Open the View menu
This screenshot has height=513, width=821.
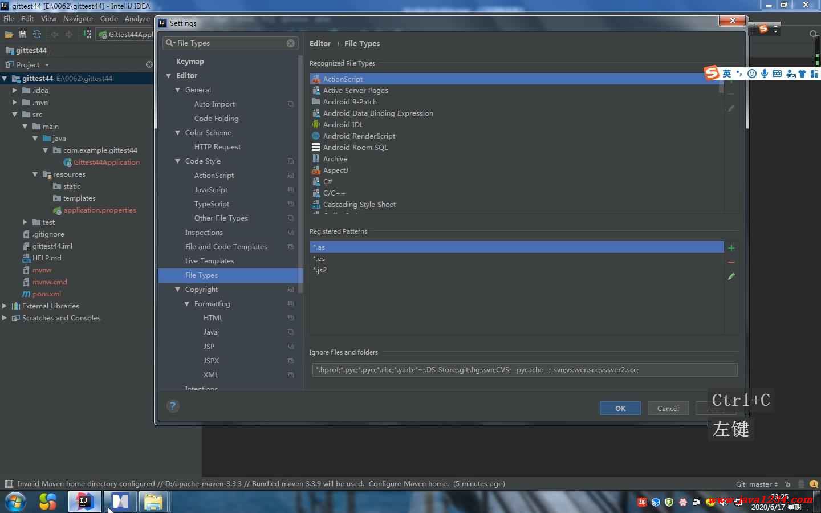[x=48, y=19]
